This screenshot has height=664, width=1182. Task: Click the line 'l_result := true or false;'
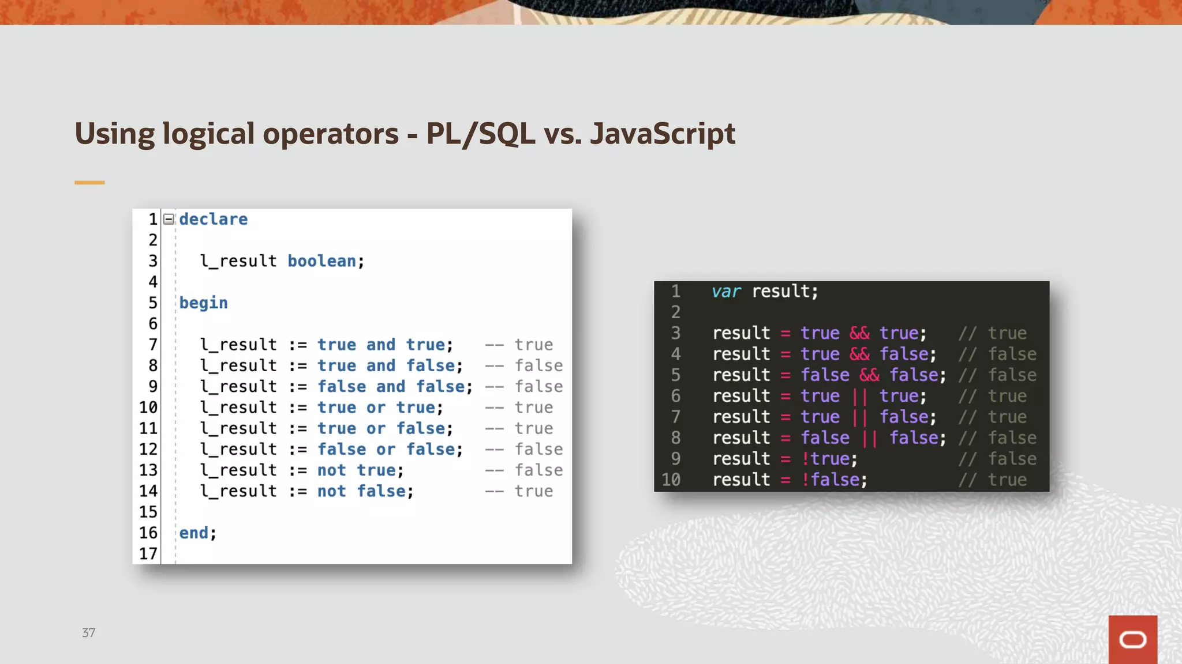click(x=327, y=428)
